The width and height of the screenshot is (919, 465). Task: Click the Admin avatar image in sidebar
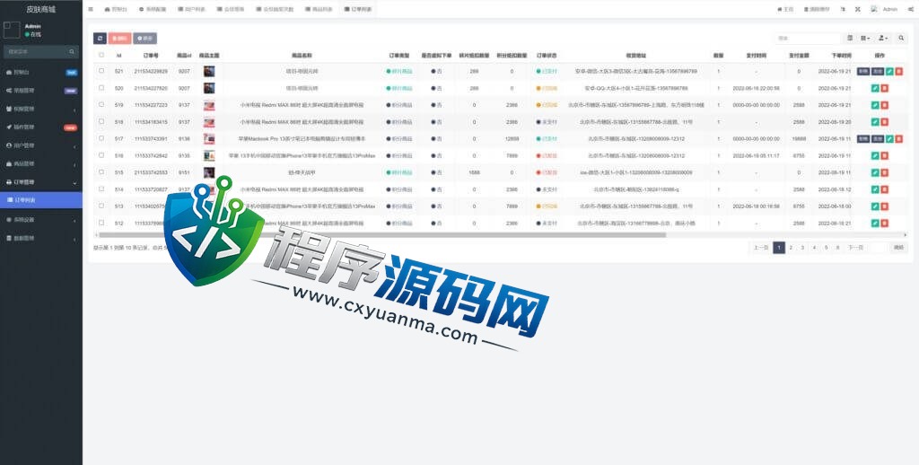[x=12, y=30]
